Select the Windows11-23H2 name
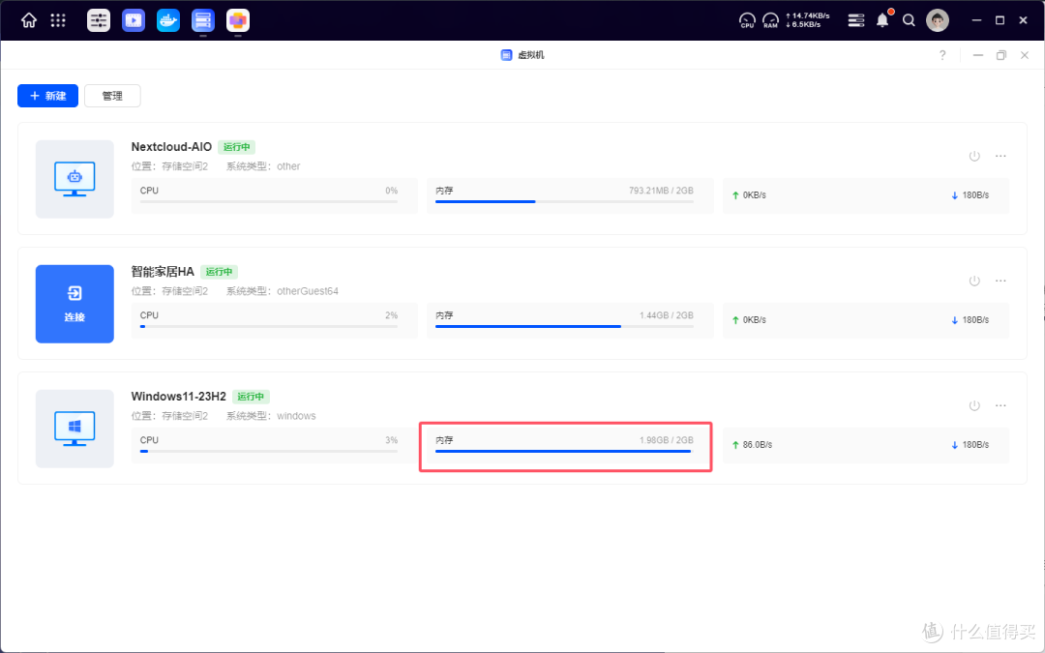Viewport: 1045px width, 653px height. 179,397
